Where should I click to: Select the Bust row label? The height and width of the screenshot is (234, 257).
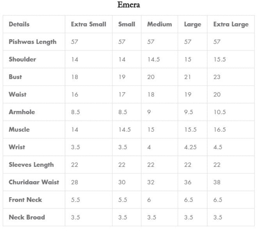pos(15,77)
